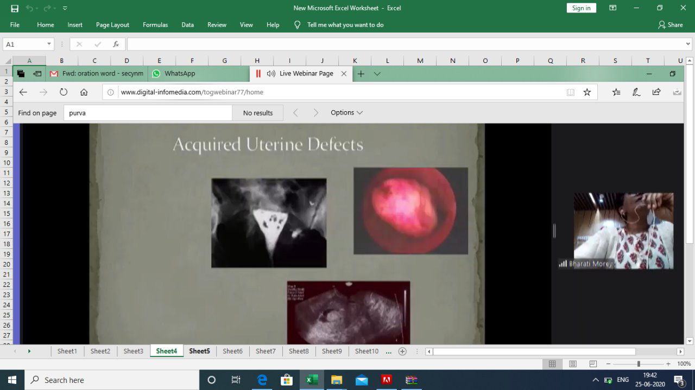
Task: Select Normal view in status bar
Action: (x=552, y=364)
